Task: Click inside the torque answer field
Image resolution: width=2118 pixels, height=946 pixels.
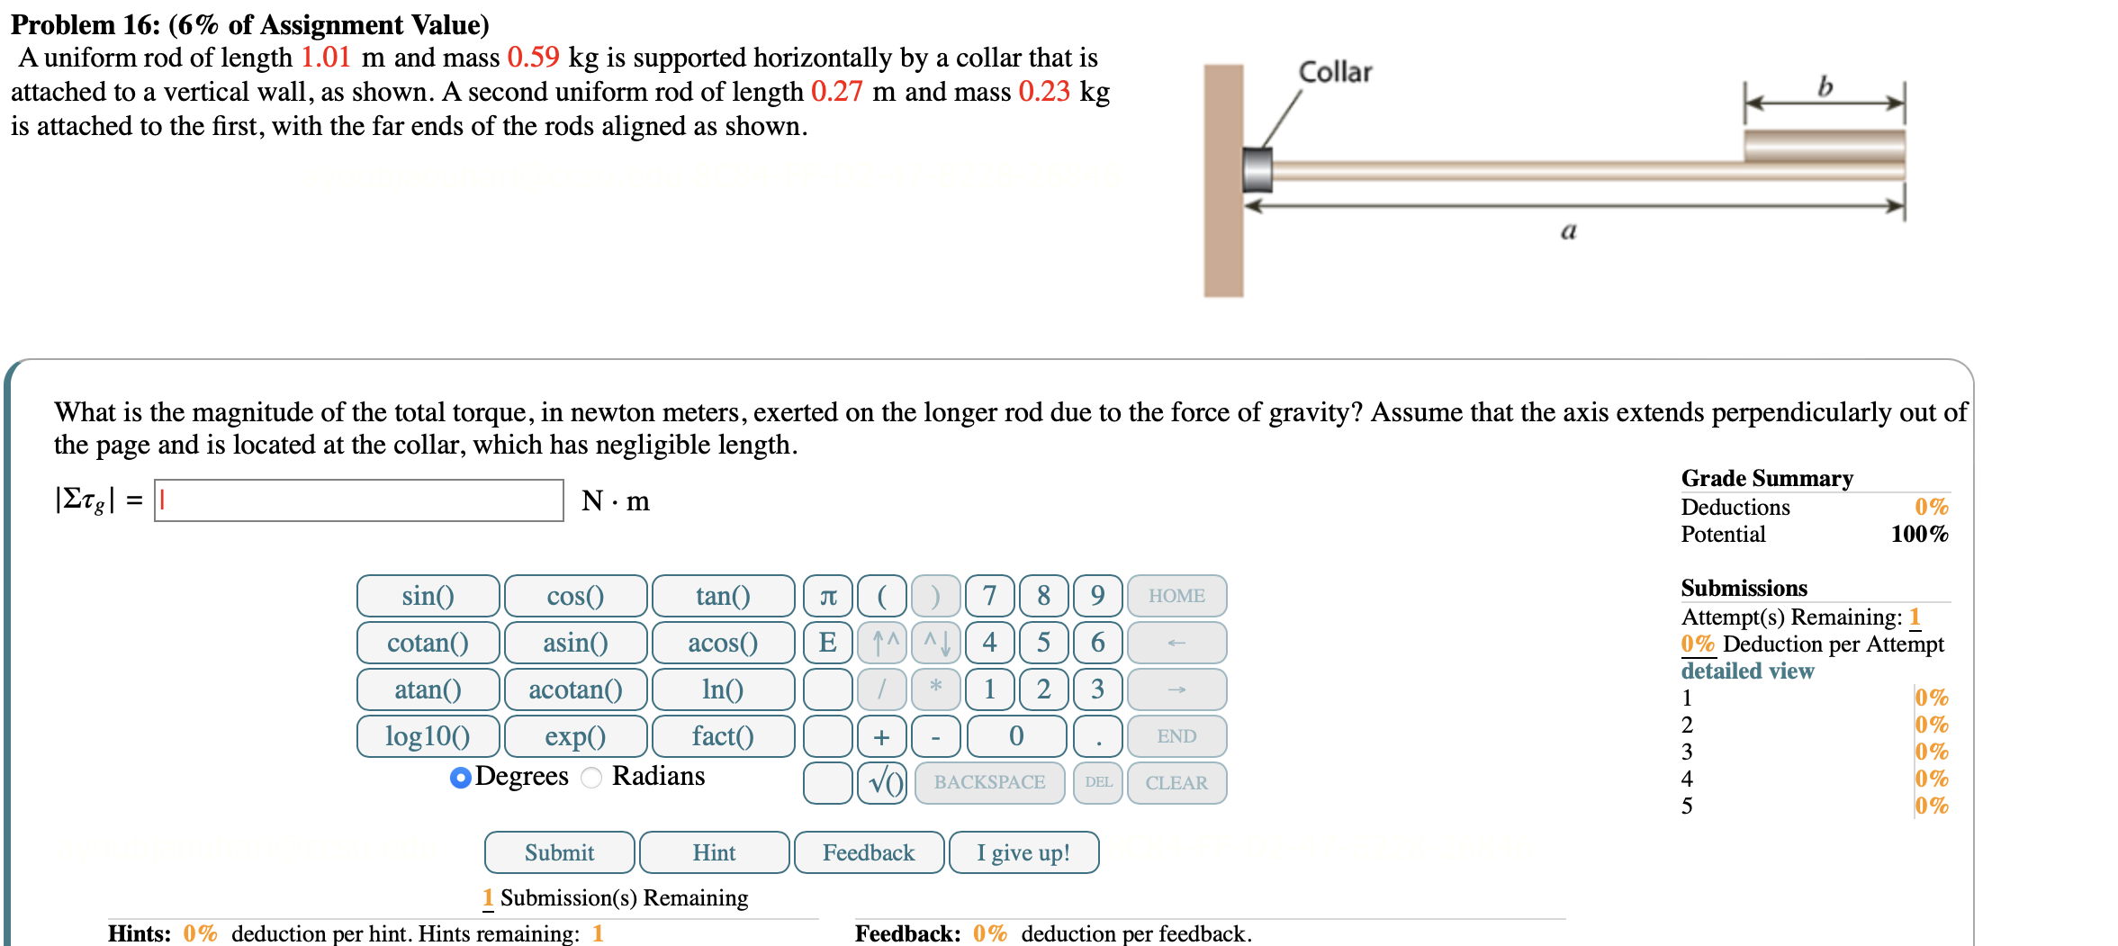Action: tap(356, 502)
